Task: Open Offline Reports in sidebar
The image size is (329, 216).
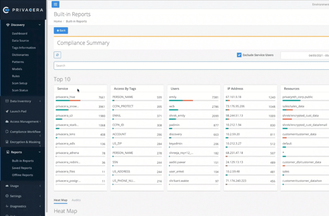Action: click(22, 175)
